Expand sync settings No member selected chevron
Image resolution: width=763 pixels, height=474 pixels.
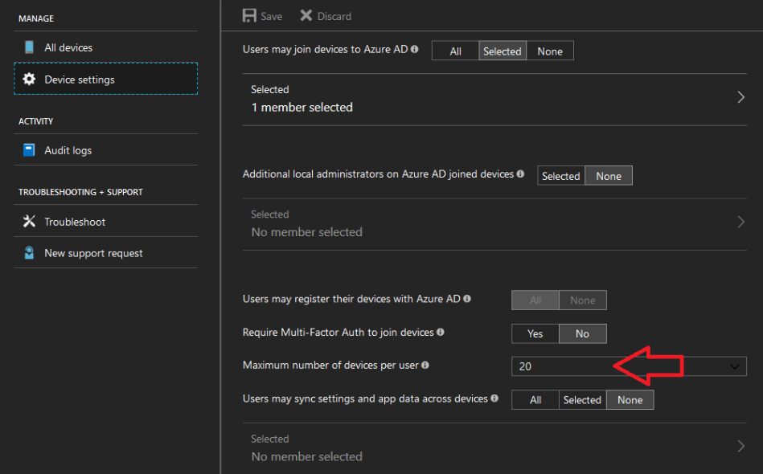pos(740,447)
